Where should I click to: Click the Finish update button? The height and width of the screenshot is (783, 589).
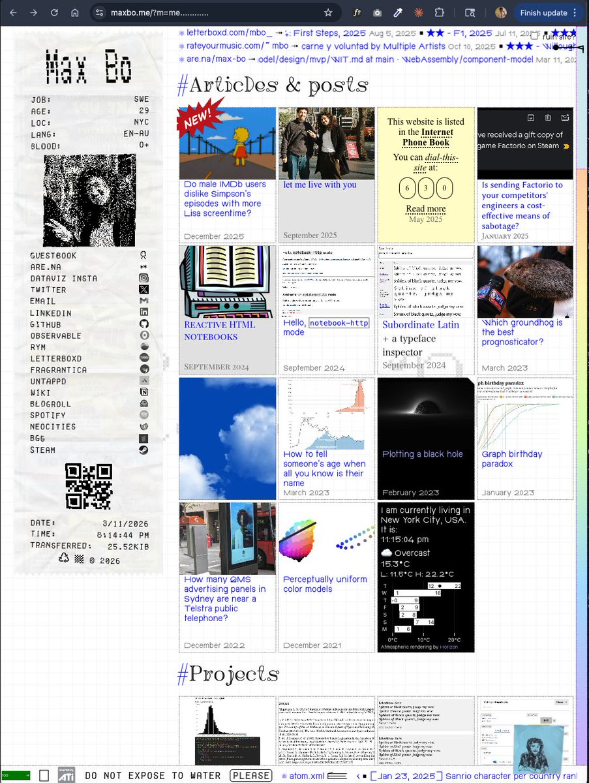547,12
